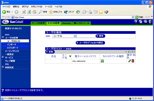Open favorites (お気に入り) star toolbar button

[55, 12]
